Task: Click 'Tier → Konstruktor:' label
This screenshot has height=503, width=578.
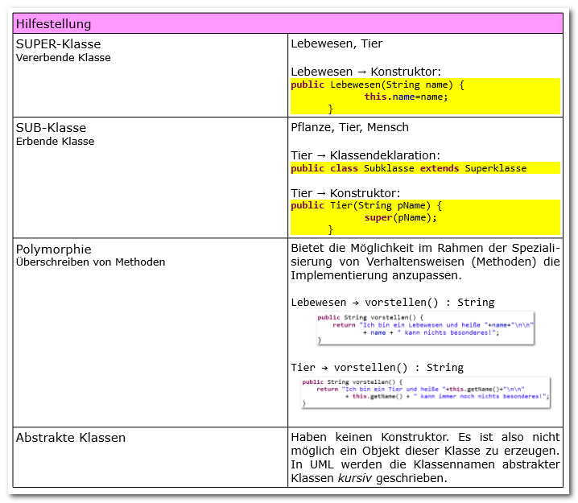Action: click(345, 193)
